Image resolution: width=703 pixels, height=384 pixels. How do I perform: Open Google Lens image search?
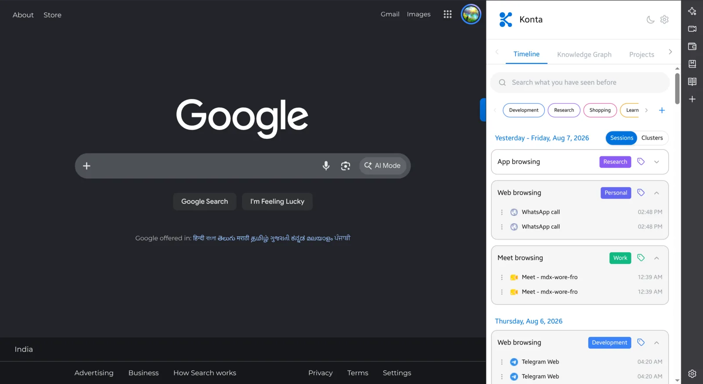(x=345, y=166)
